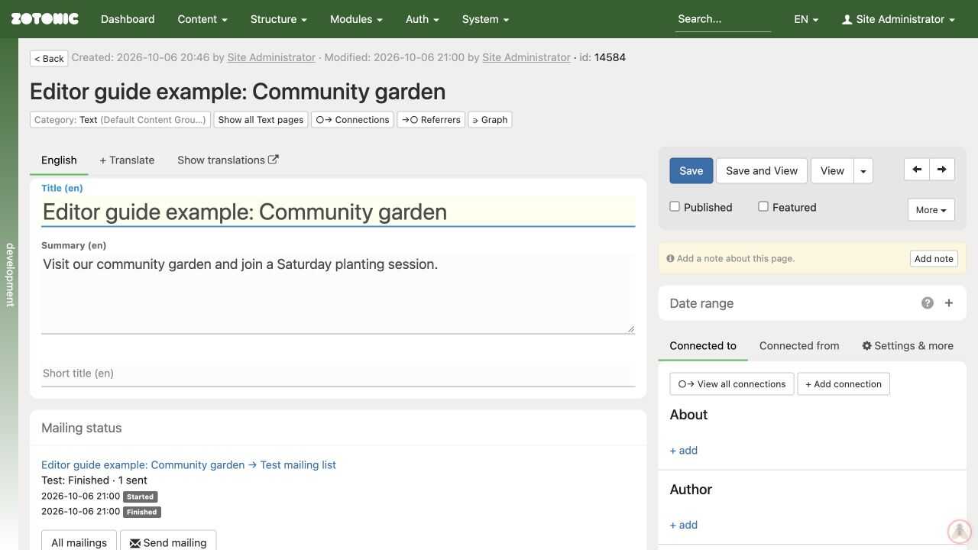Focus the Search field

coord(723,19)
